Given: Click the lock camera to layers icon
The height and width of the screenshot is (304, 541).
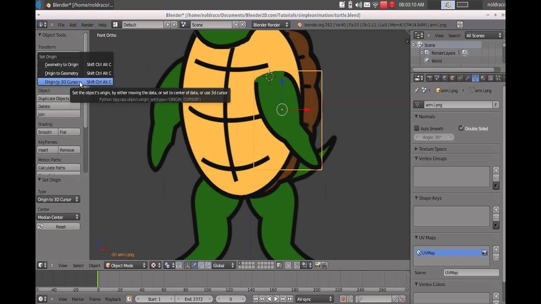Looking at the screenshot, I should 279,266.
